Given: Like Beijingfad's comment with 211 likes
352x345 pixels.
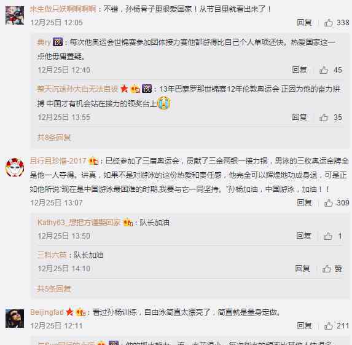Looking at the screenshot, I should (x=329, y=326).
